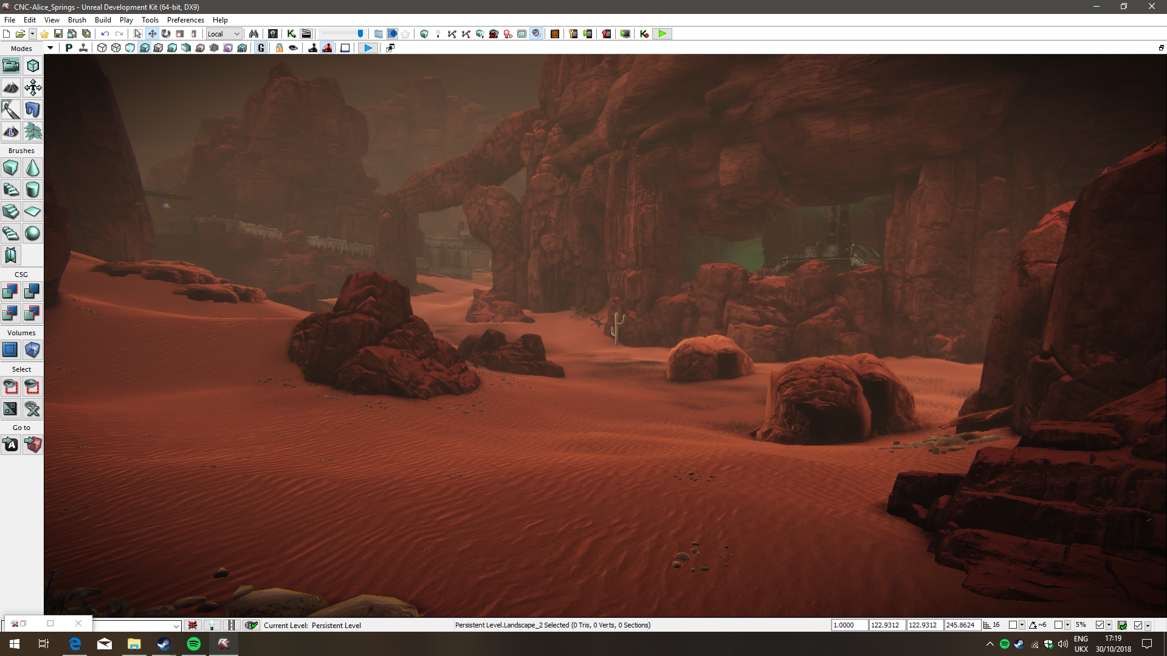1167x656 pixels.
Task: Apply CSG Subtract operation
Action: coord(33,292)
